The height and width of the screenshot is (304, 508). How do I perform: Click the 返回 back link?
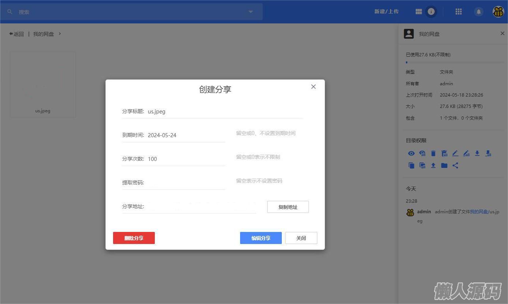pos(16,34)
